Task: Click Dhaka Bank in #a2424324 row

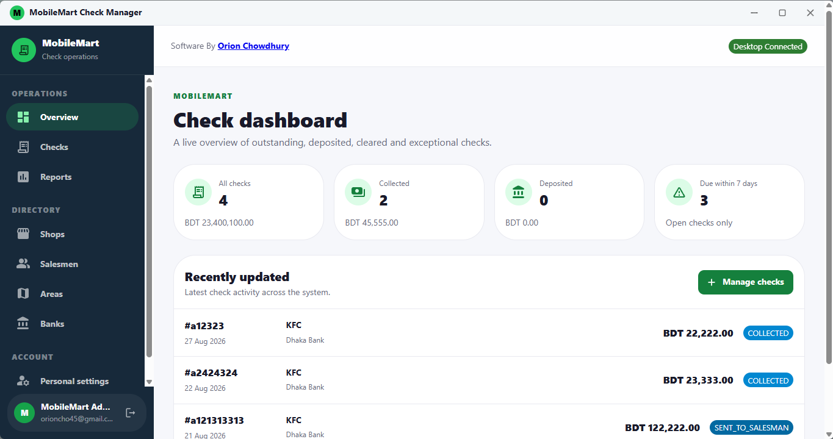Action: 305,387
